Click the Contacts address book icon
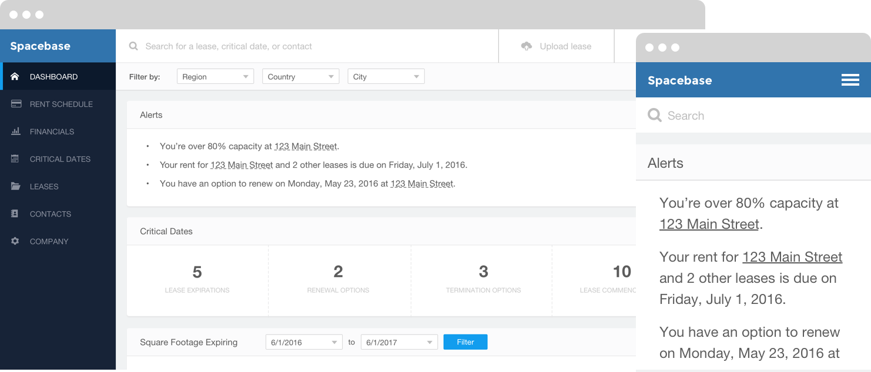Screen dimensions: 871x372 15,214
